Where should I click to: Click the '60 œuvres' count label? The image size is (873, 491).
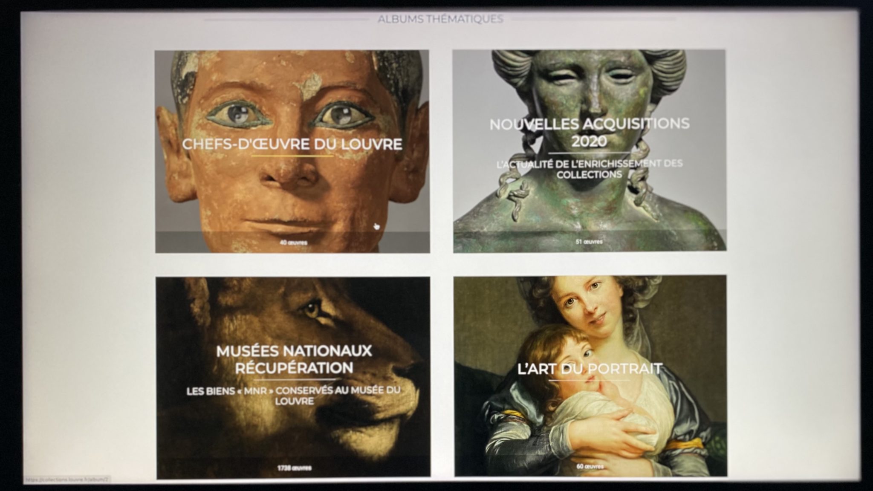pos(590,466)
